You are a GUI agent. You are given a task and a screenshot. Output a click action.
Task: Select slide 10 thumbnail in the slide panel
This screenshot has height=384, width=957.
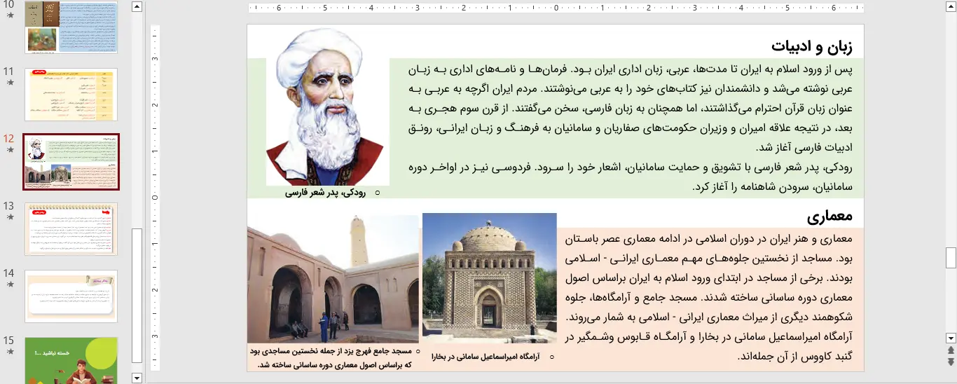pos(71,27)
